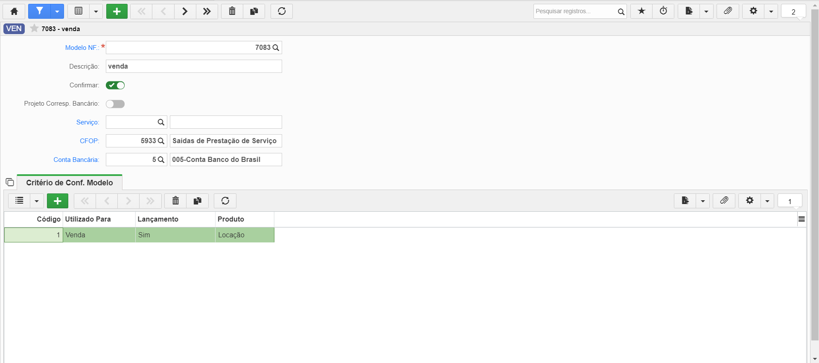819x363 pixels.
Task: Open the timer stopwatch icon
Action: pos(663,11)
